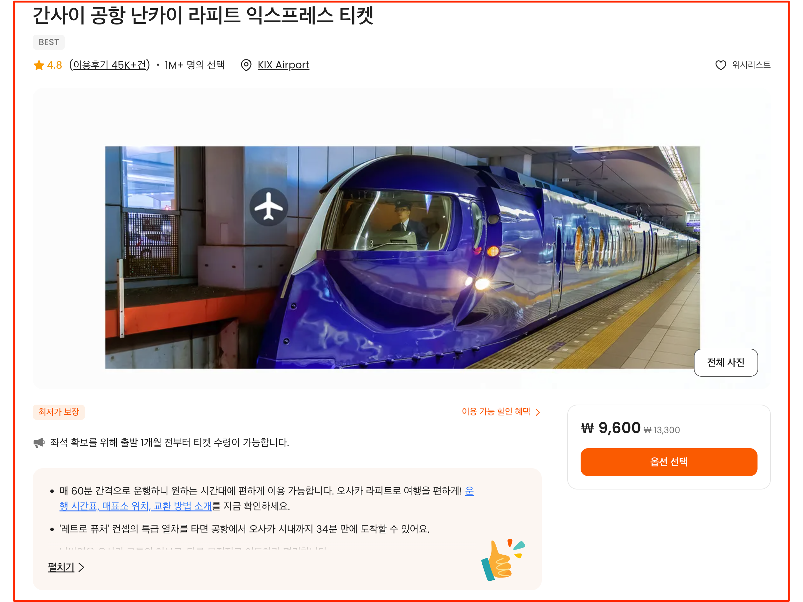803x602 pixels.
Task: Click the 옵션 선택 button
Action: coord(669,462)
